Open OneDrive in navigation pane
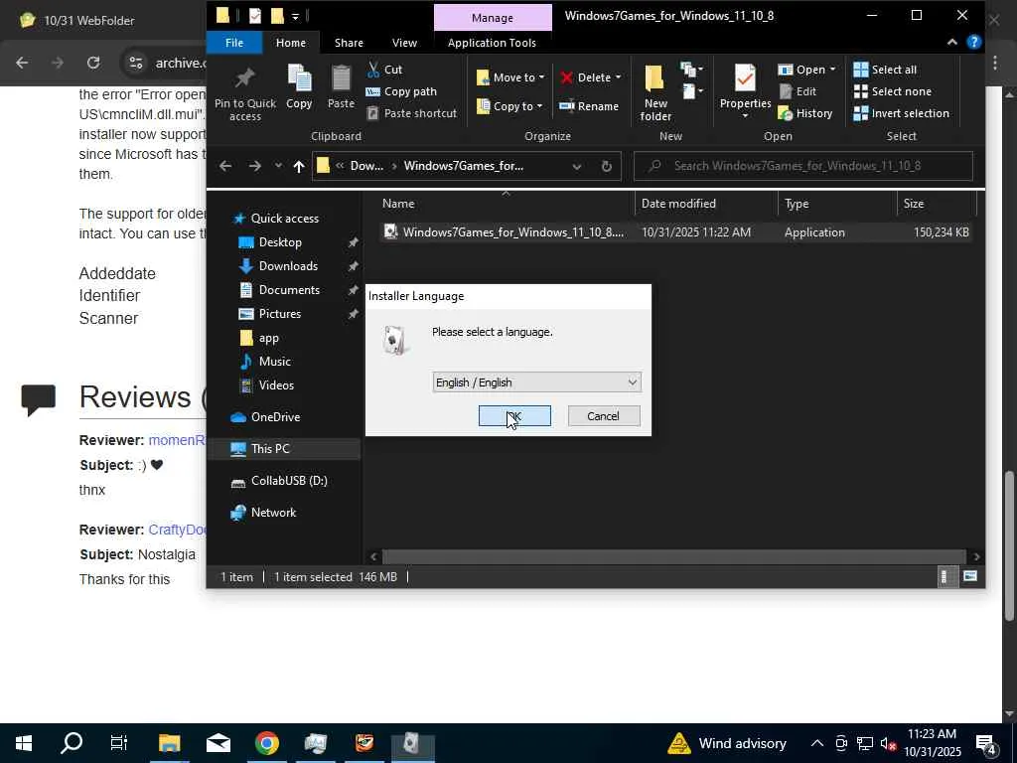1017x763 pixels. [x=275, y=417]
